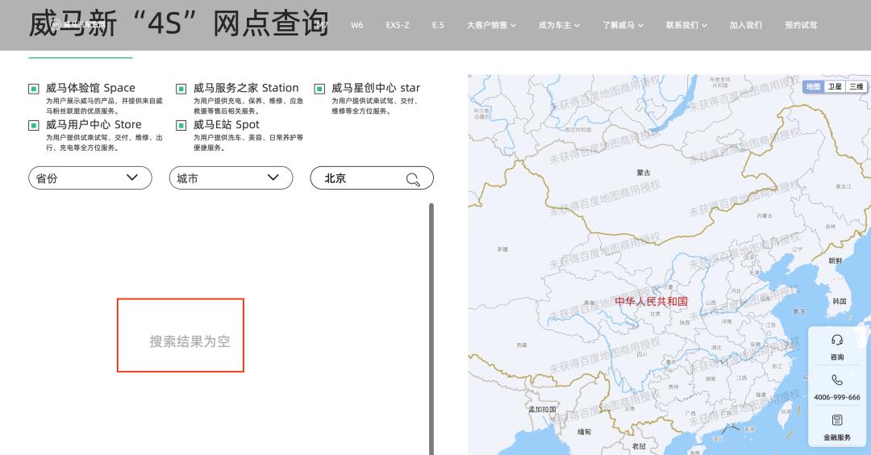Switch map to 地图 view
Viewport: 871px width, 455px height.
tap(813, 86)
